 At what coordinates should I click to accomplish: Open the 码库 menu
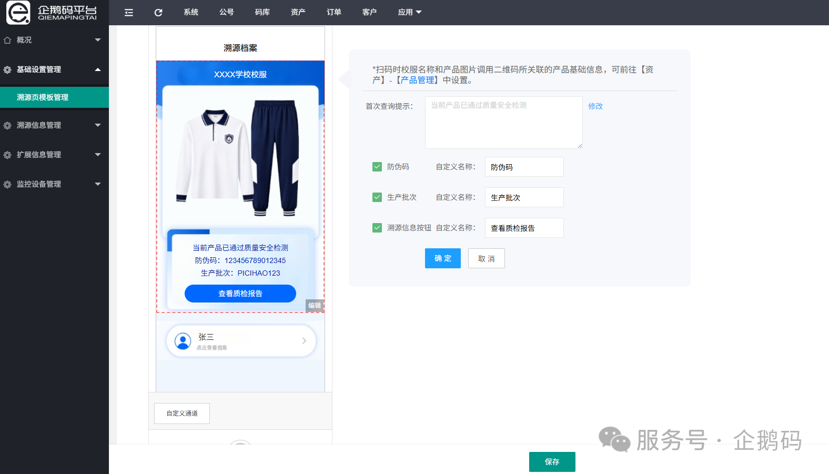coord(262,12)
